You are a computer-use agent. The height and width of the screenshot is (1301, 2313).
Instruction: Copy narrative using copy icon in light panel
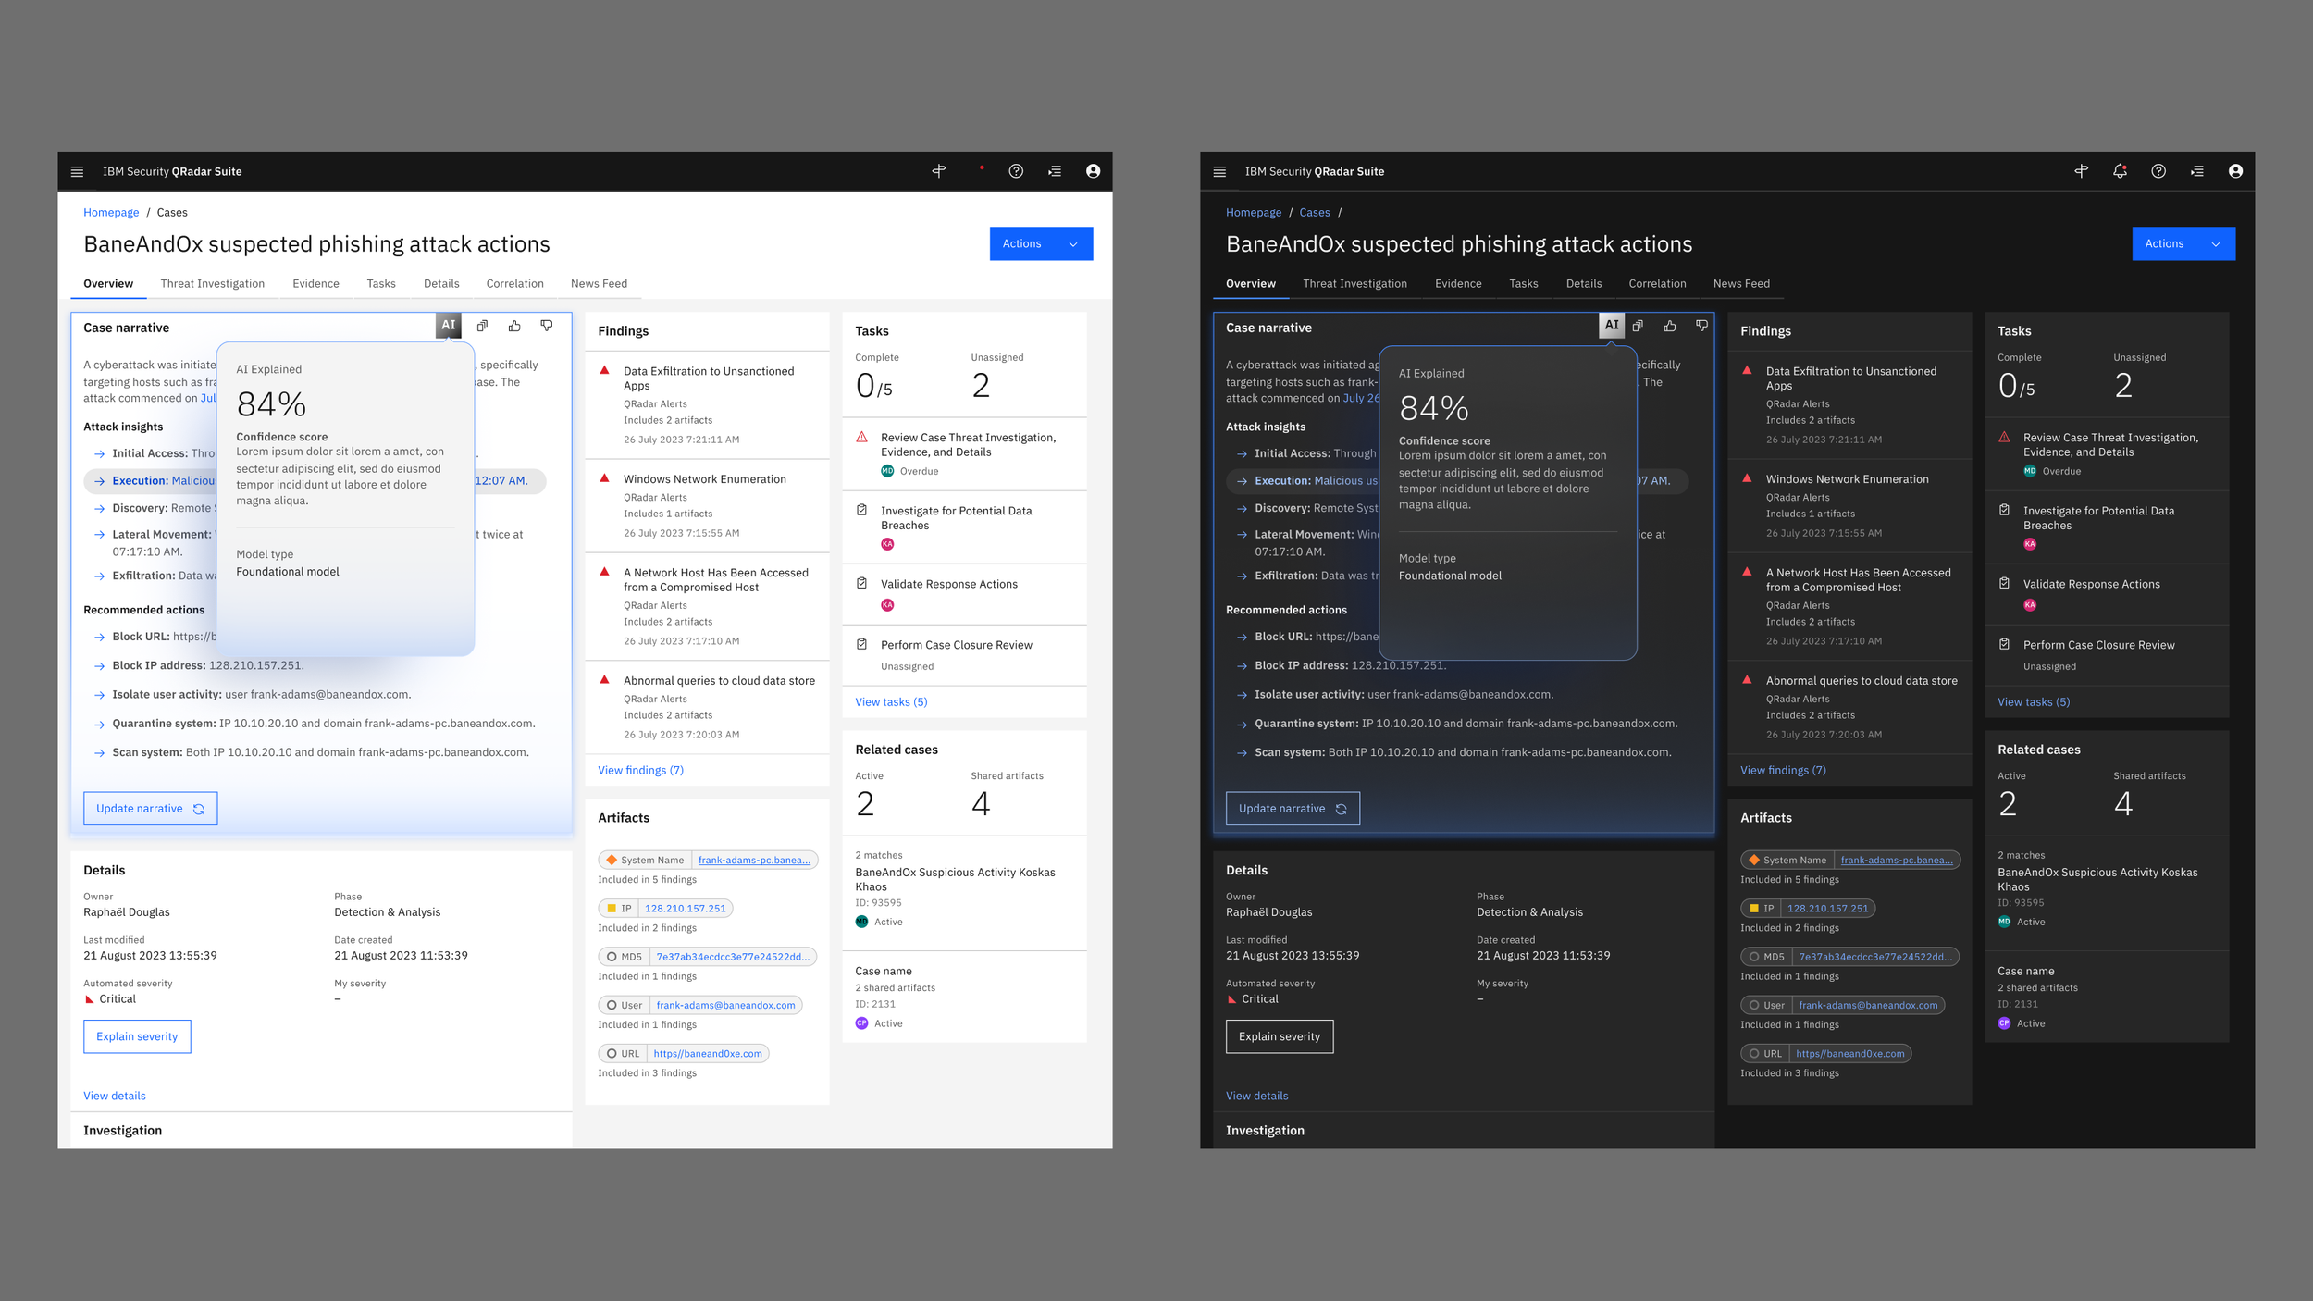tap(482, 326)
